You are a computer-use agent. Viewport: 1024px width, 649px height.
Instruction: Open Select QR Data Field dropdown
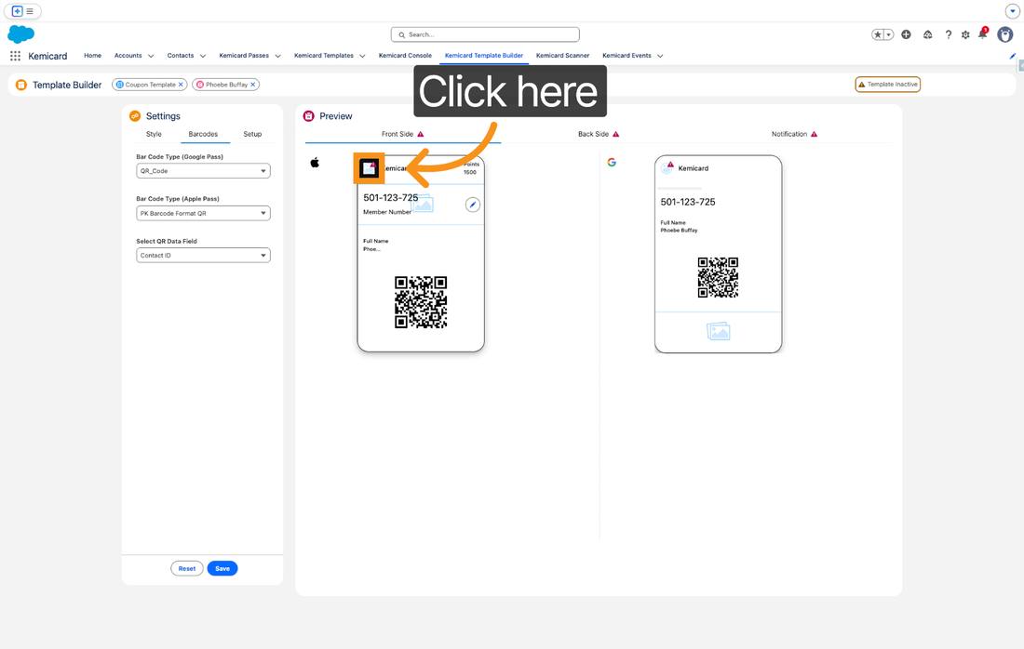pos(203,256)
